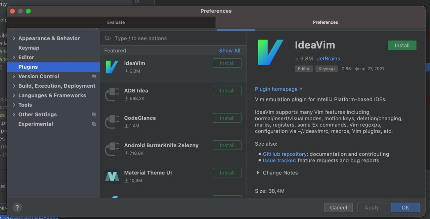Expand Build, Execution, Deployment node
The image size is (430, 219).
[14, 86]
